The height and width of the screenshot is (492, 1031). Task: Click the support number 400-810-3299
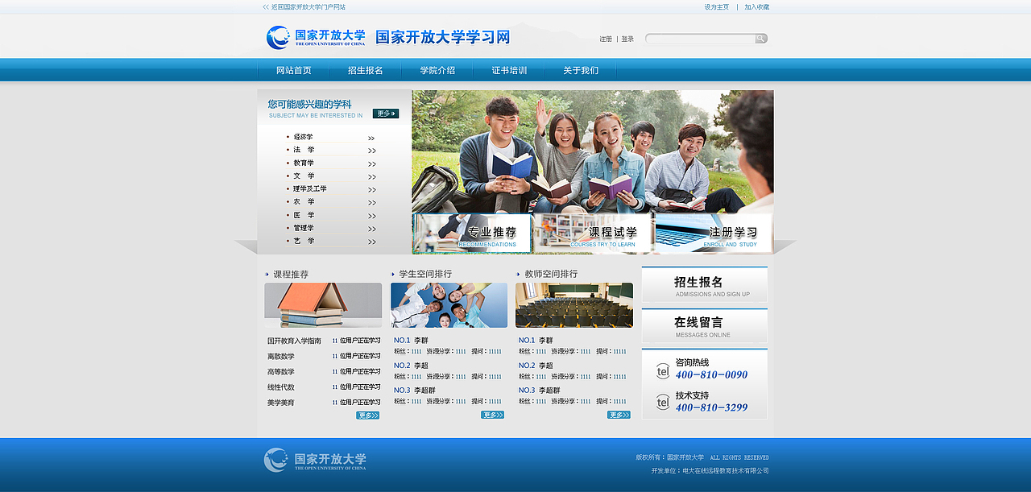(x=711, y=408)
